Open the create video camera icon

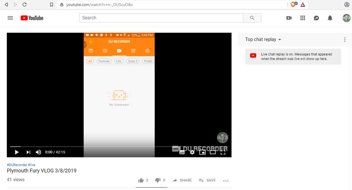tap(289, 18)
